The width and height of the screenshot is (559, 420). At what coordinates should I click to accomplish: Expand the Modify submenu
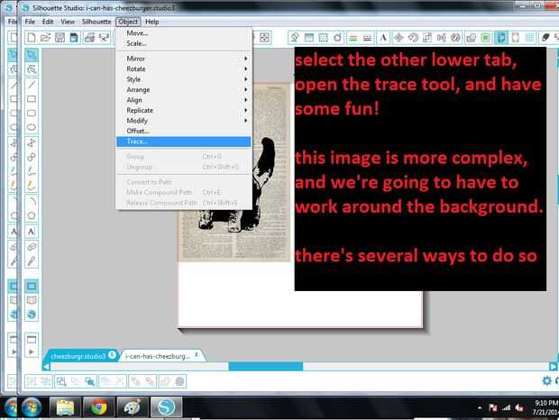click(x=184, y=121)
